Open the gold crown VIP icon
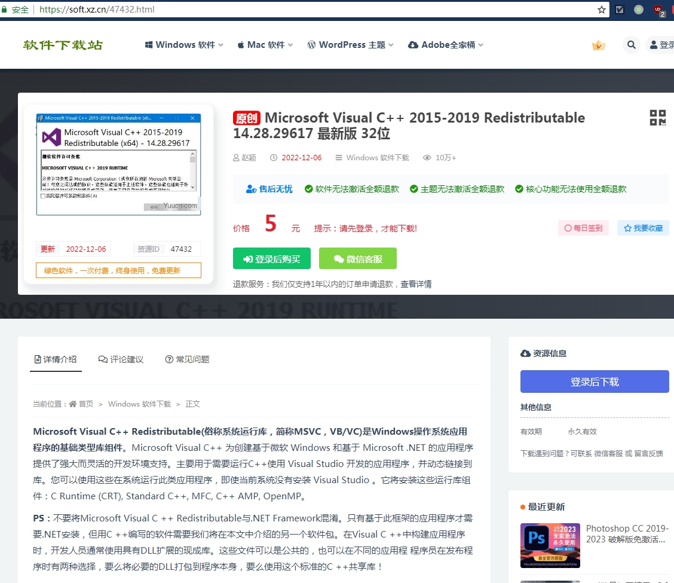 click(x=598, y=45)
